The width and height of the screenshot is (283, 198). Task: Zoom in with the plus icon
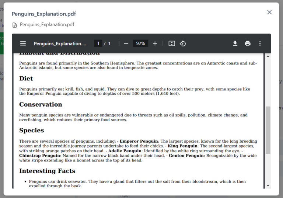click(x=155, y=44)
